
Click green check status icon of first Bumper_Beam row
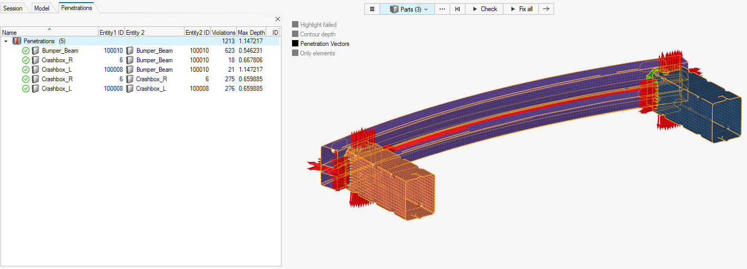tap(26, 51)
